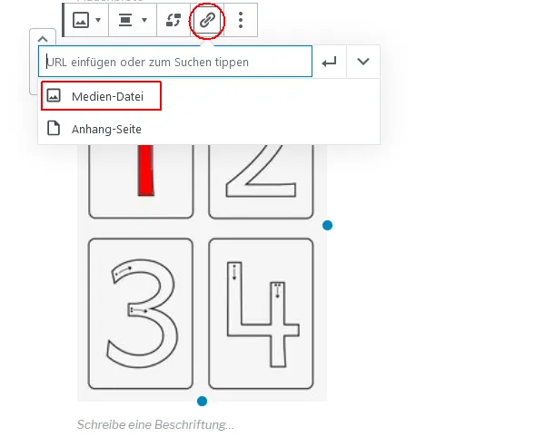Click the replace image swap icon

click(x=173, y=20)
